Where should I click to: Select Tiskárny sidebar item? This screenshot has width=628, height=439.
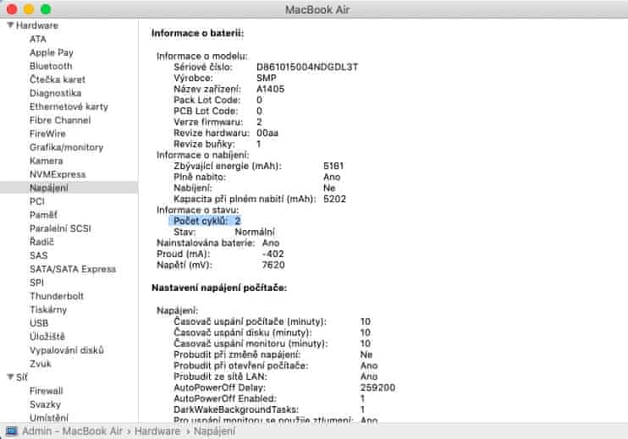48,310
